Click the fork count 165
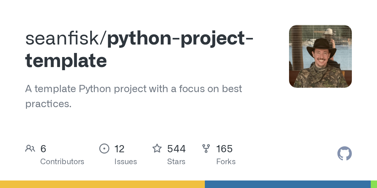Screen dimensions: 377x188 click(224, 149)
